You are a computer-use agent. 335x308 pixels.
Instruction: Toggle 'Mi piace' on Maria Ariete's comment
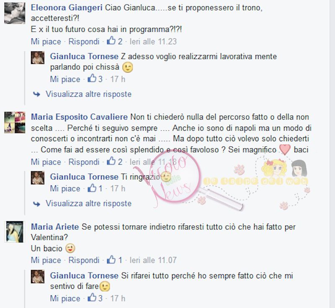tap(46, 260)
